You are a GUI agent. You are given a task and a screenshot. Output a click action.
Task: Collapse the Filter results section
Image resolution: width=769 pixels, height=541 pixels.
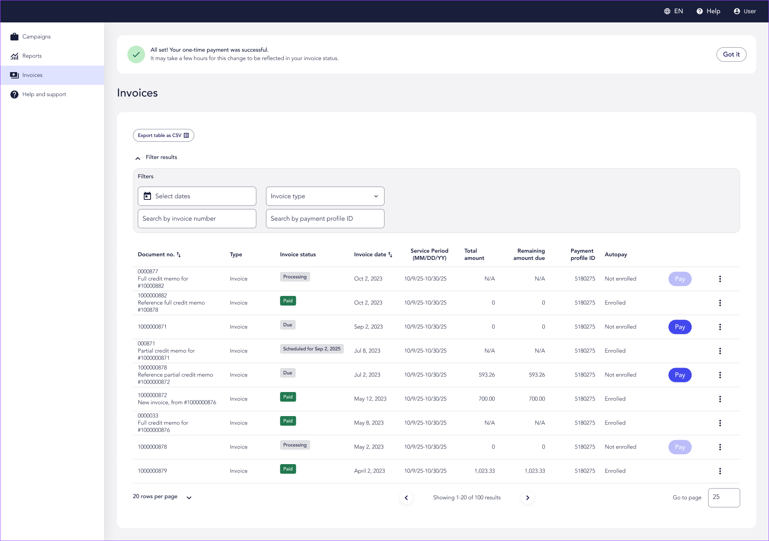point(138,158)
